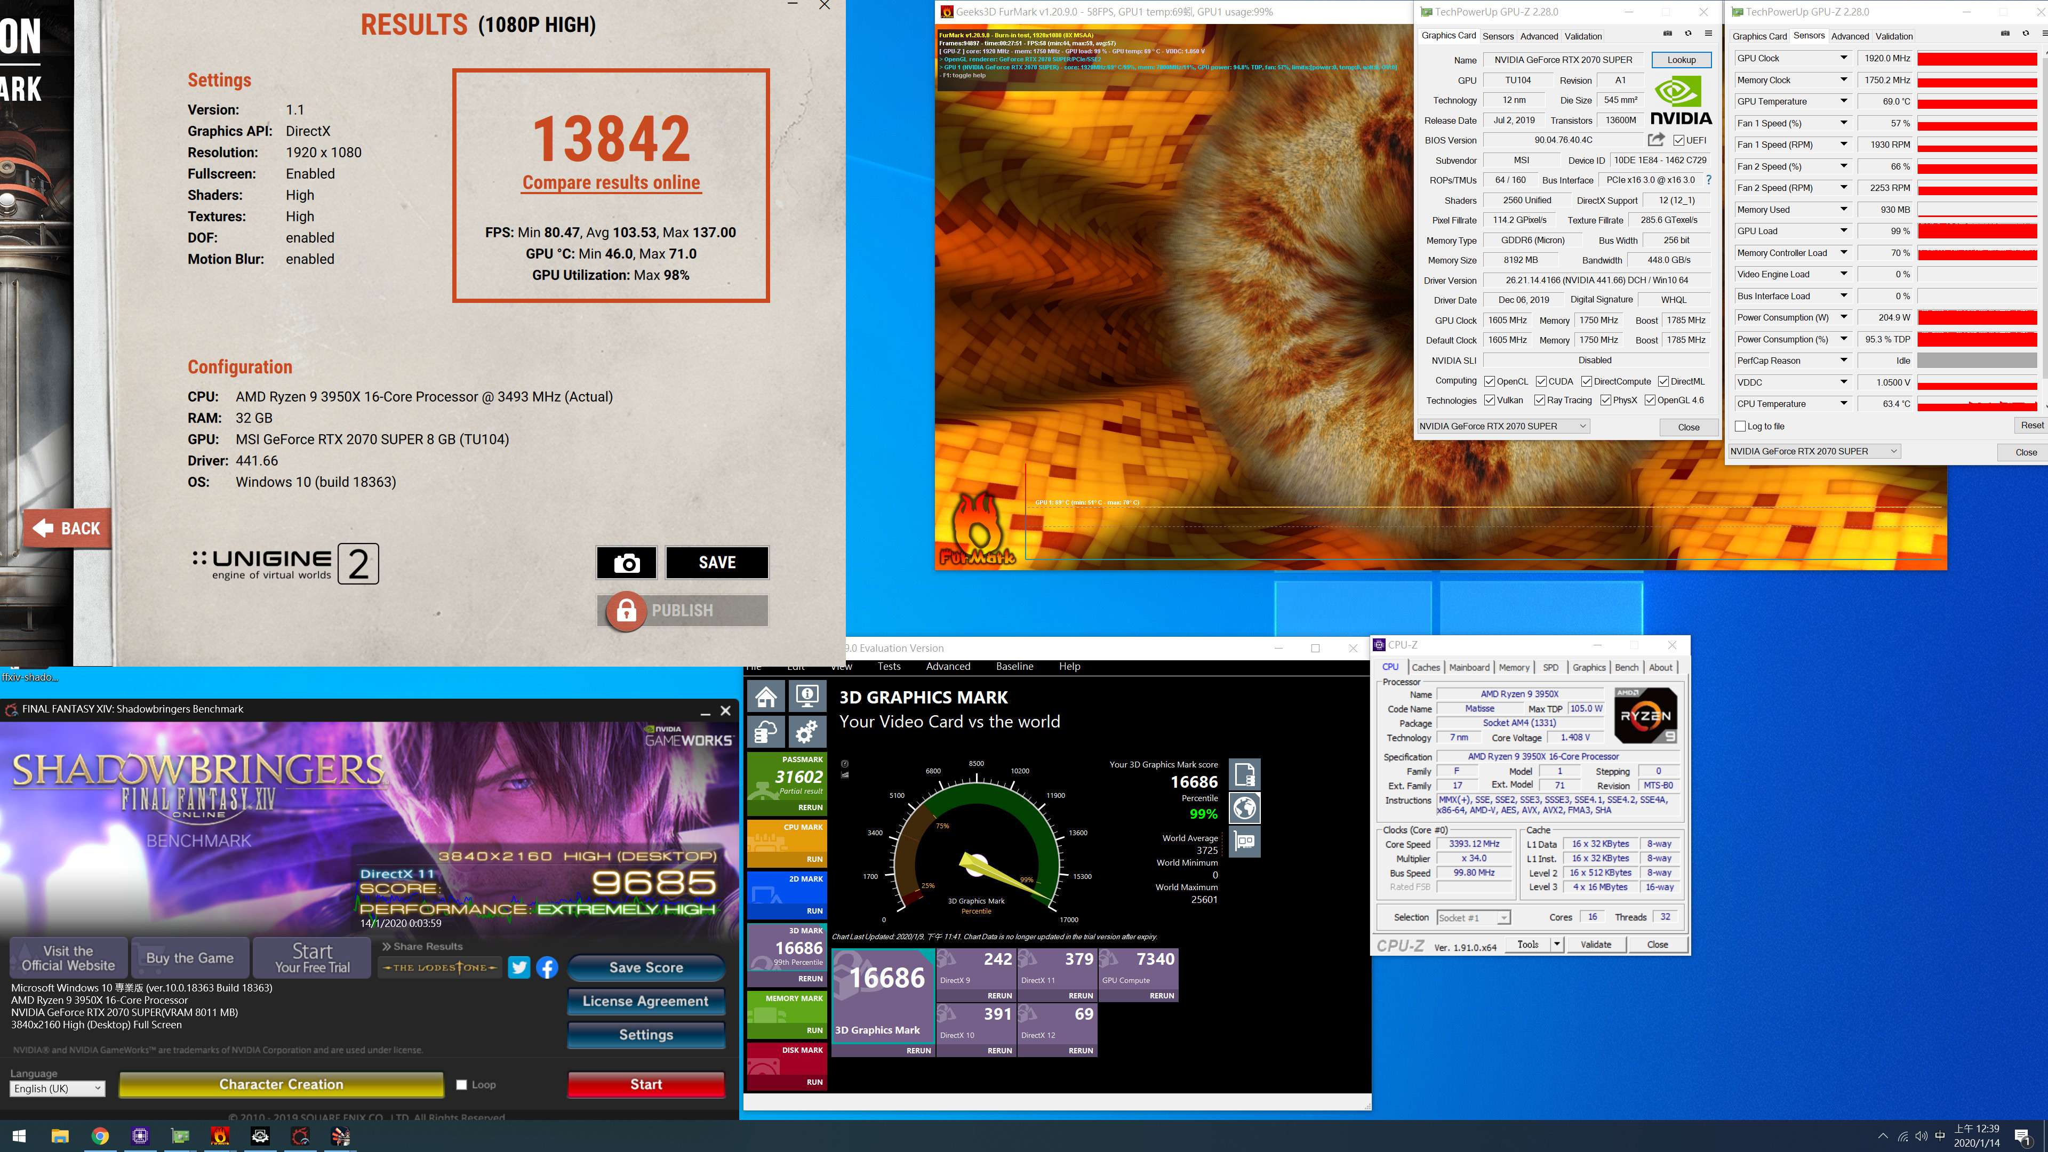
Task: Open Tests menu in PerformanceTest
Action: click(889, 666)
